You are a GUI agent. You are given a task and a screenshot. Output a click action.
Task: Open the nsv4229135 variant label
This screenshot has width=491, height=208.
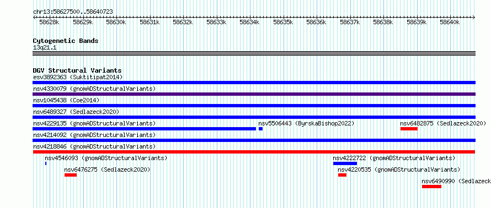pyautogui.click(x=94, y=123)
